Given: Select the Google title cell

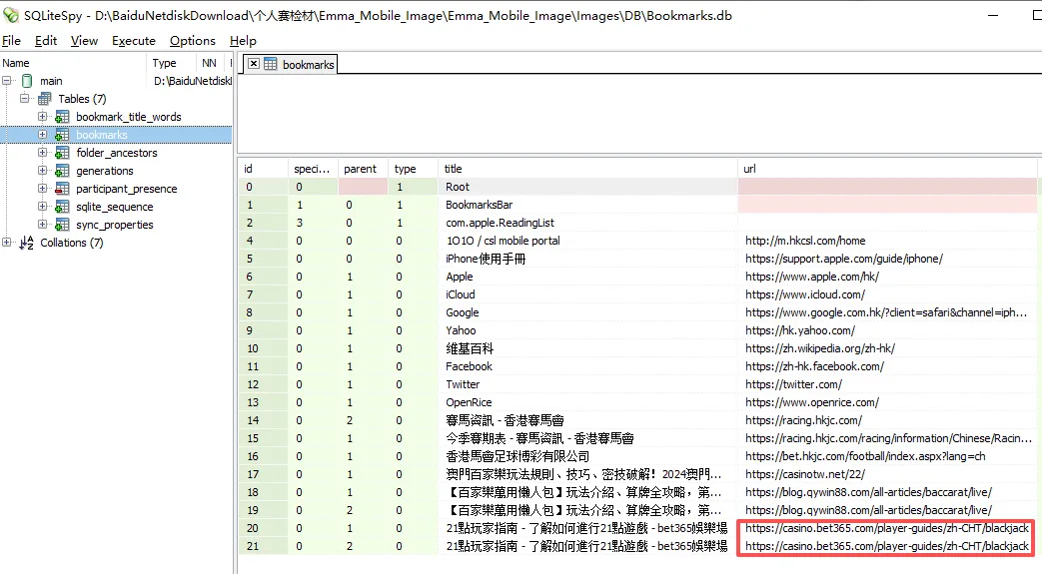Looking at the screenshot, I should click(587, 312).
